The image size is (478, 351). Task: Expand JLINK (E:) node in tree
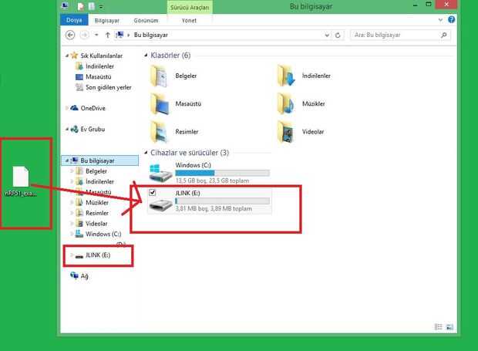click(72, 255)
